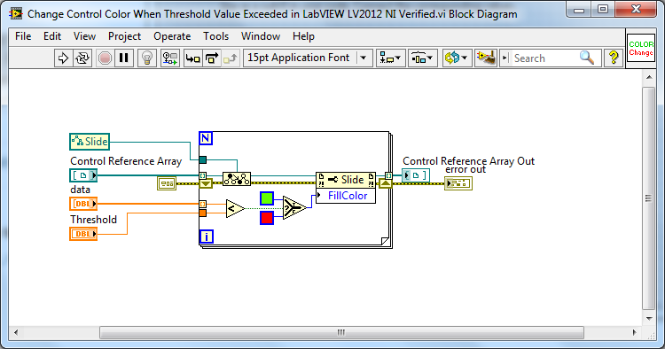This screenshot has width=665, height=349.
Task: Click the Step Over button
Action: click(212, 58)
